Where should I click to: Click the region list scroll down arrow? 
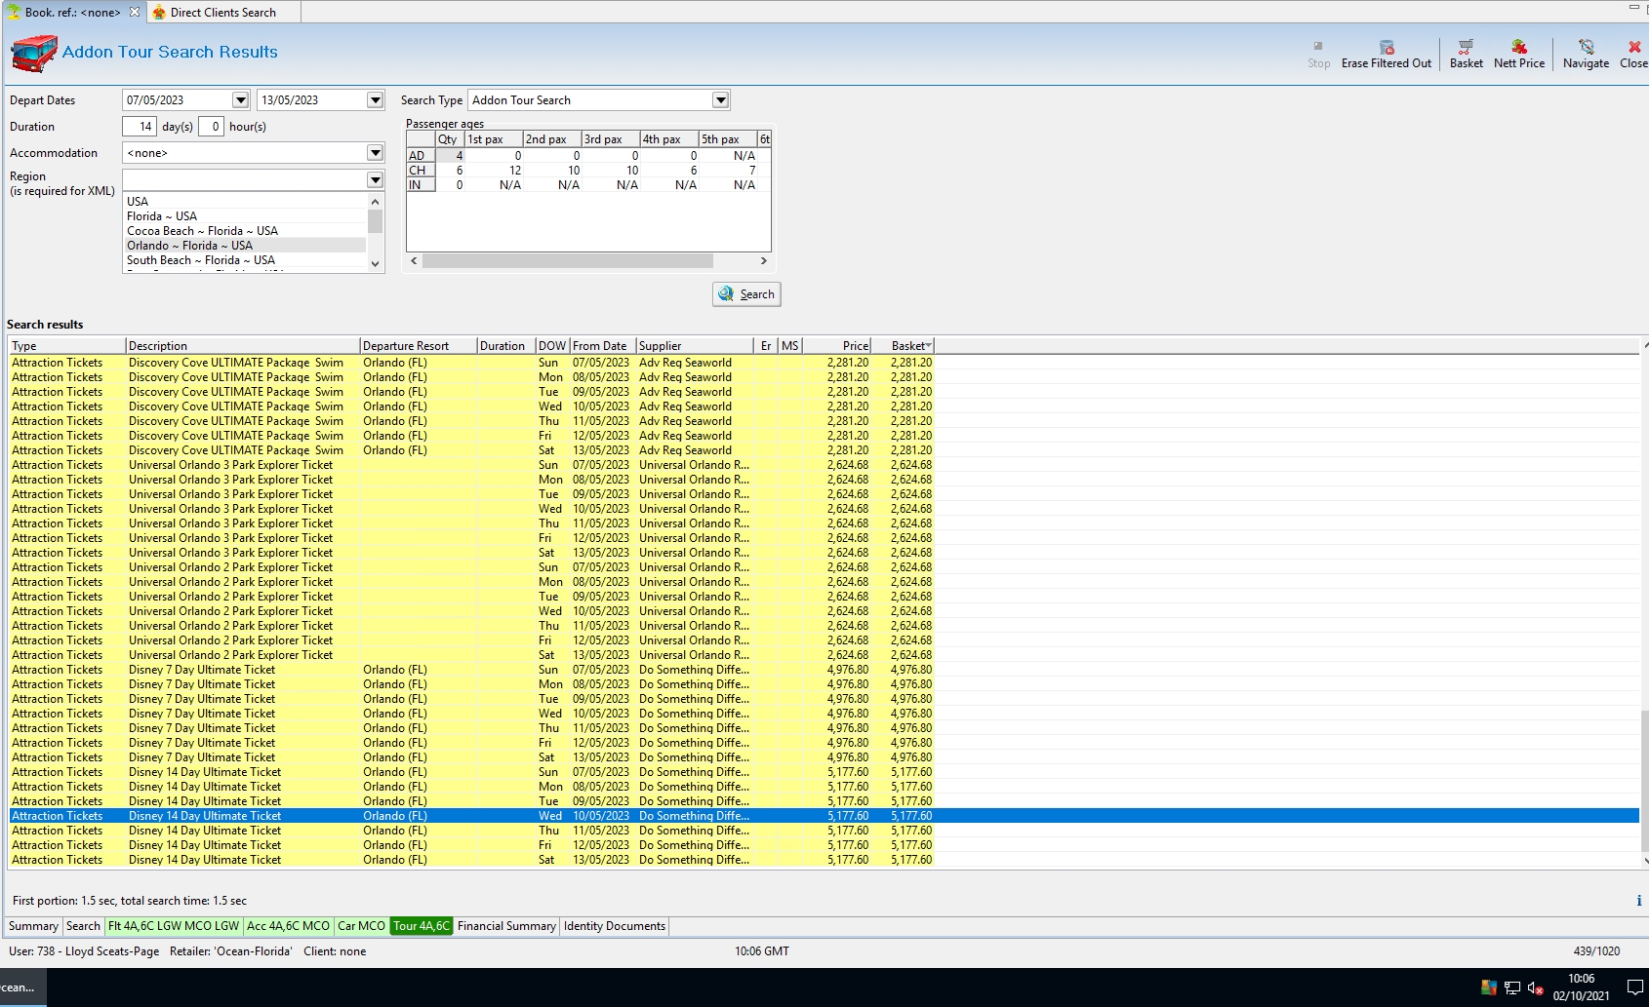(375, 263)
